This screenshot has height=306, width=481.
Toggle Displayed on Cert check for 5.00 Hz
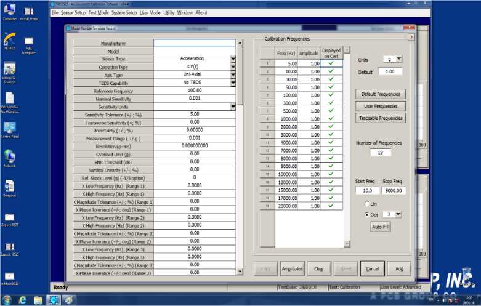click(x=331, y=63)
